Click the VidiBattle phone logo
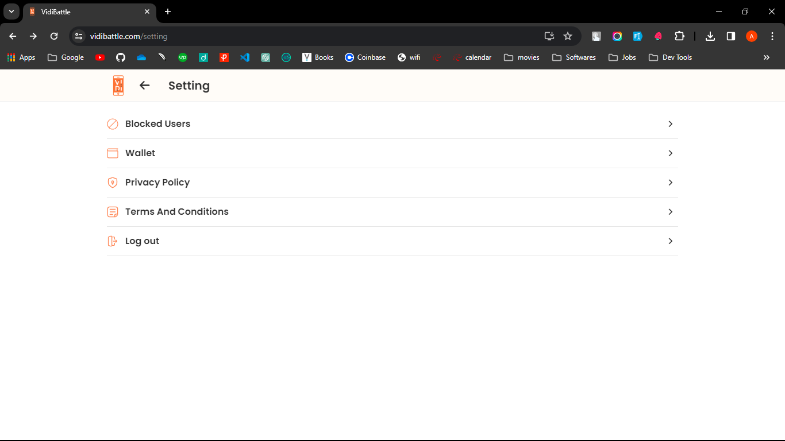The image size is (785, 441). point(118,86)
